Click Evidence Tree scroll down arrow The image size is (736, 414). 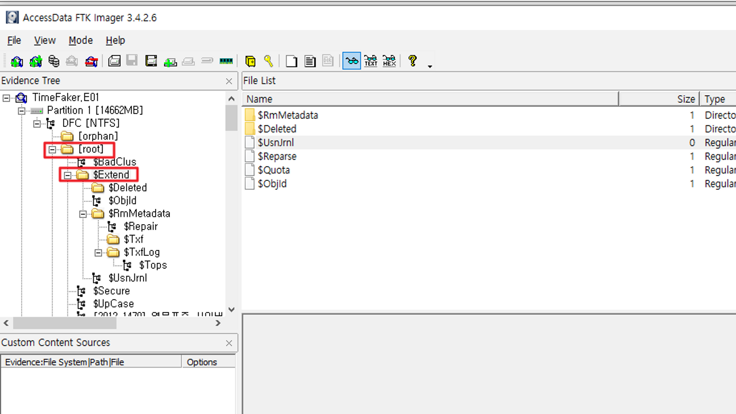pos(231,309)
